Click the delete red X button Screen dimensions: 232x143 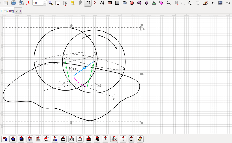pyautogui.click(x=95, y=3)
